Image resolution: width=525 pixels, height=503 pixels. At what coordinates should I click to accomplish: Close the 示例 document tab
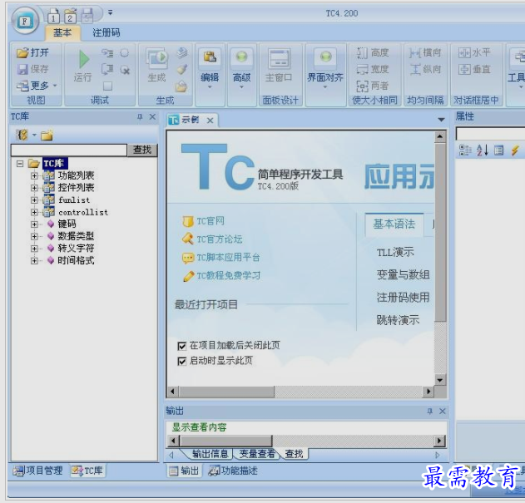[210, 121]
